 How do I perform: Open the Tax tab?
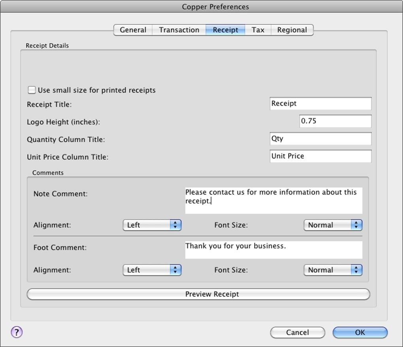coord(258,30)
